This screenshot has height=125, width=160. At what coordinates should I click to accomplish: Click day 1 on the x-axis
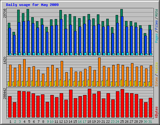click(10, 122)
